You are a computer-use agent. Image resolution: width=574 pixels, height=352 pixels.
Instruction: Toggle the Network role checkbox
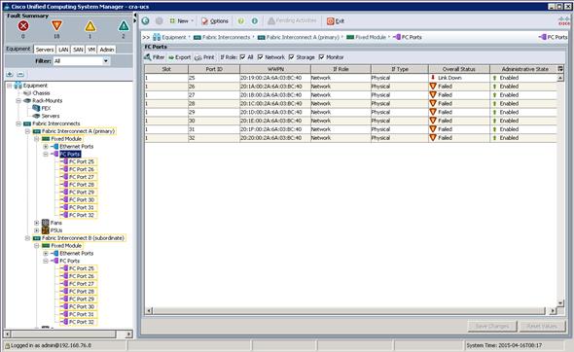[261, 57]
